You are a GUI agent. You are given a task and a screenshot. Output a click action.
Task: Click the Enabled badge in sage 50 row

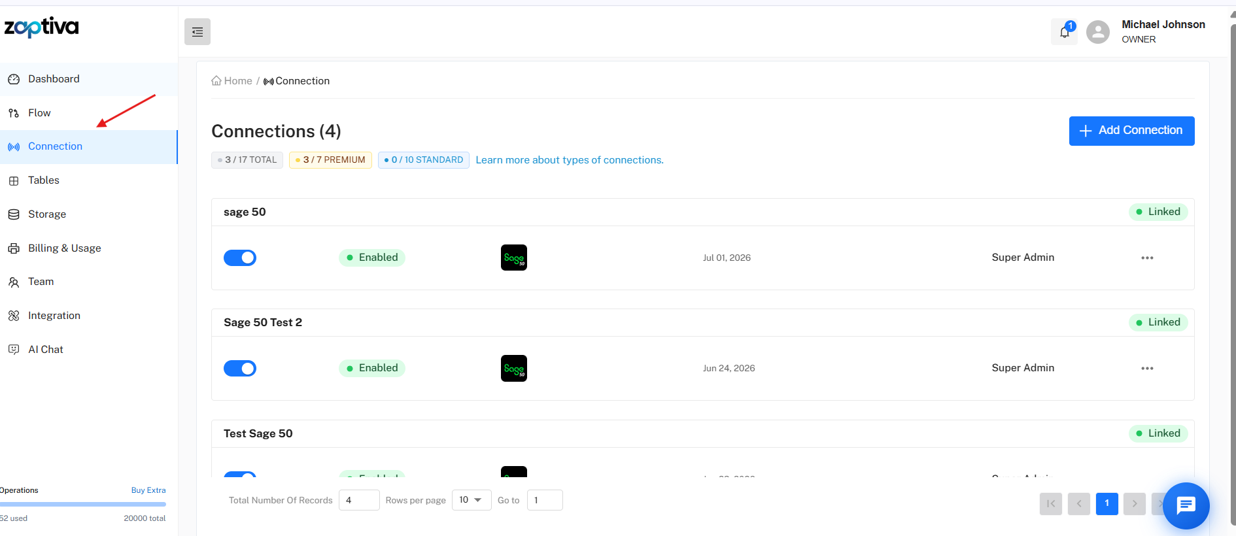pyautogui.click(x=372, y=258)
